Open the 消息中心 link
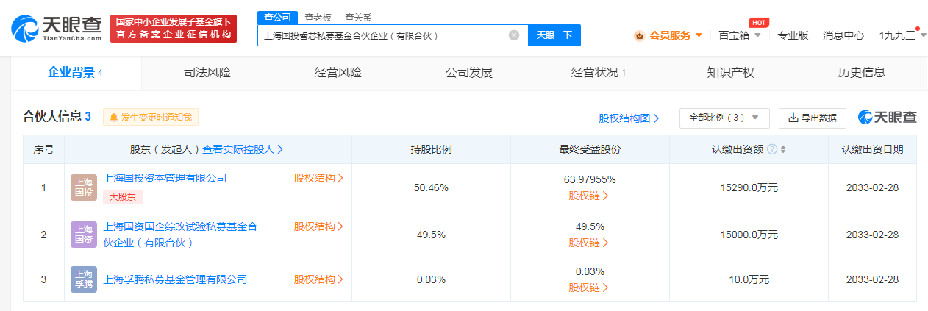This screenshot has height=311, width=928. point(843,35)
